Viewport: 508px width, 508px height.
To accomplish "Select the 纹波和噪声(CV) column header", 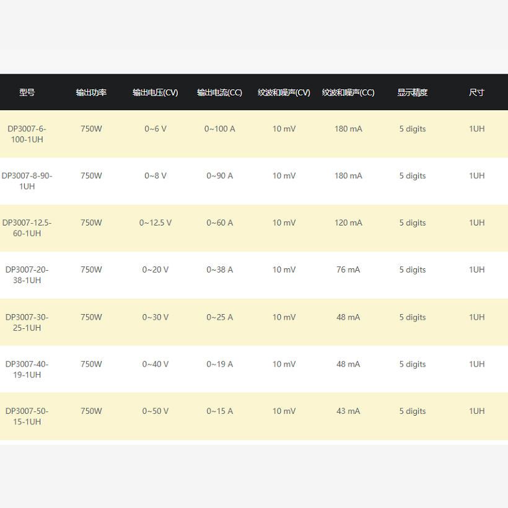I will point(284,92).
